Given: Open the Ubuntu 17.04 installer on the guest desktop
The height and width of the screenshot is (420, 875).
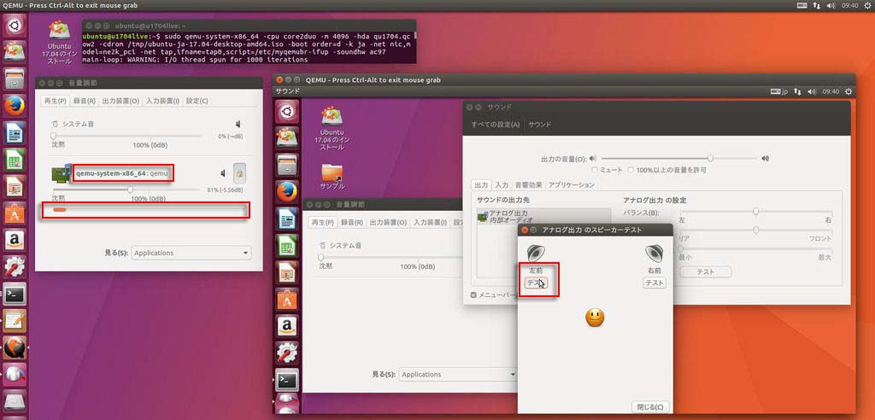Looking at the screenshot, I should [x=332, y=128].
